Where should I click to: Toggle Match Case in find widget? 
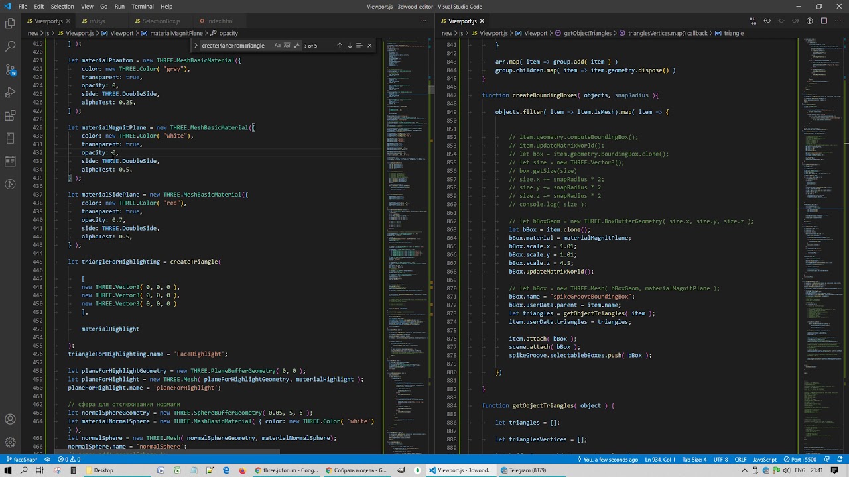(277, 46)
